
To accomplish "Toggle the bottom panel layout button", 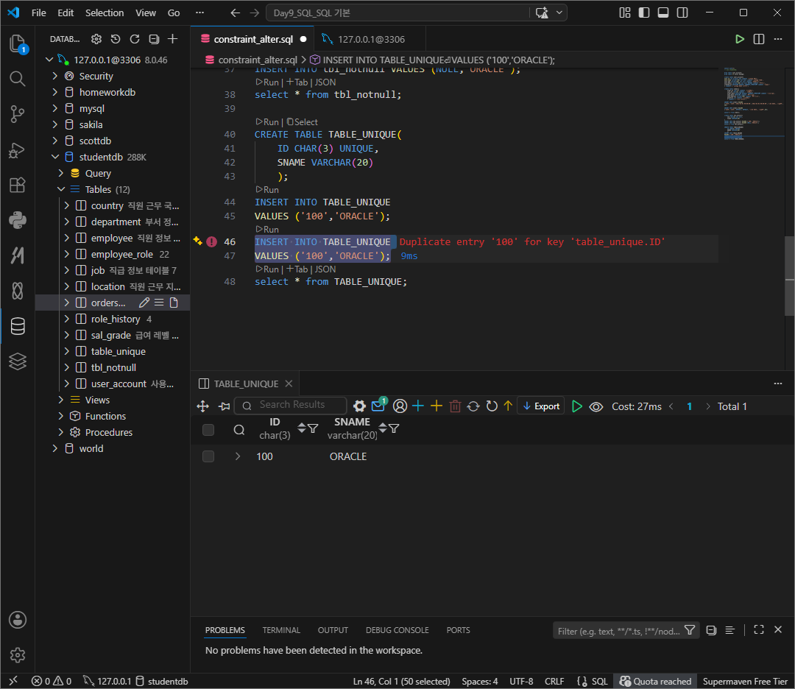I will point(663,13).
